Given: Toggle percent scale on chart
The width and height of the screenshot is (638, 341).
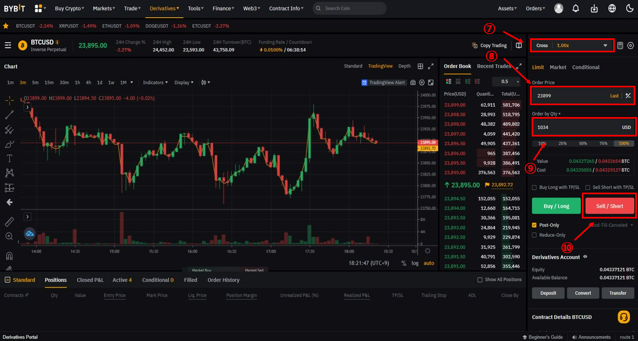Looking at the screenshot, I should 404,263.
